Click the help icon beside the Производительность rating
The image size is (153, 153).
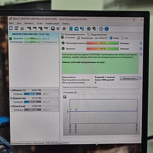[x=141, y=43]
